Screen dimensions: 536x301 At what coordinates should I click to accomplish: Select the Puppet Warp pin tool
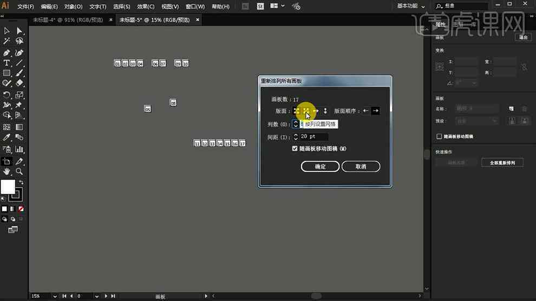tap(19, 105)
